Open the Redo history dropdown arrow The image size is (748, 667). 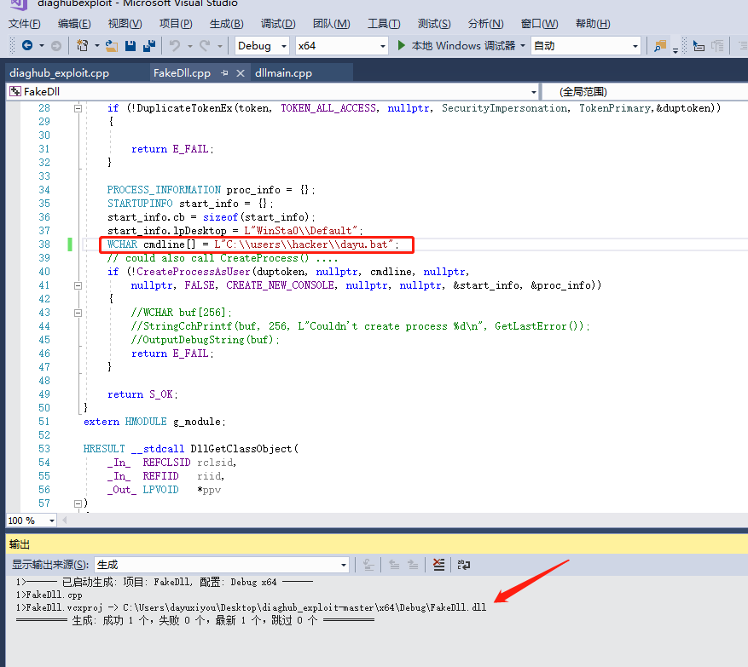220,46
